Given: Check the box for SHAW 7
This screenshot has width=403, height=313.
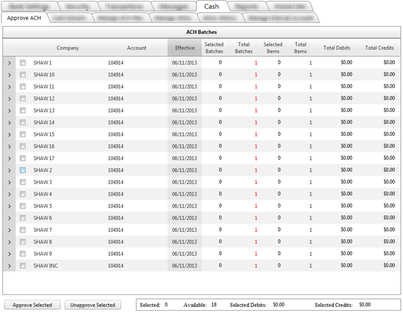Looking at the screenshot, I should [x=23, y=230].
